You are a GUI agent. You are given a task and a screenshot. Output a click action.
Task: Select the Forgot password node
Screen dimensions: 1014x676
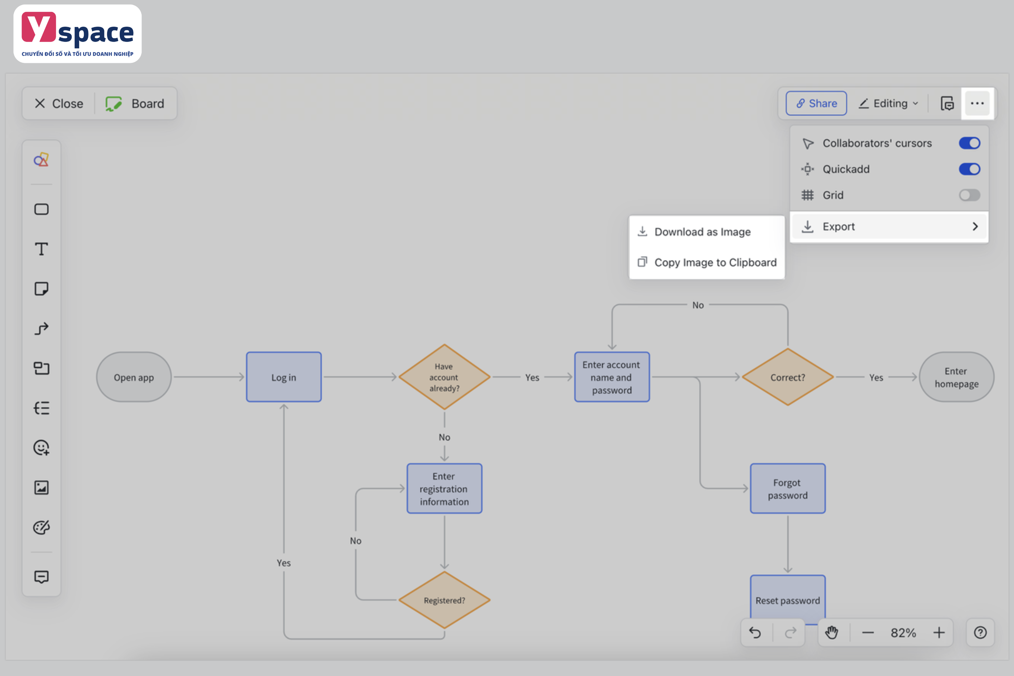788,488
